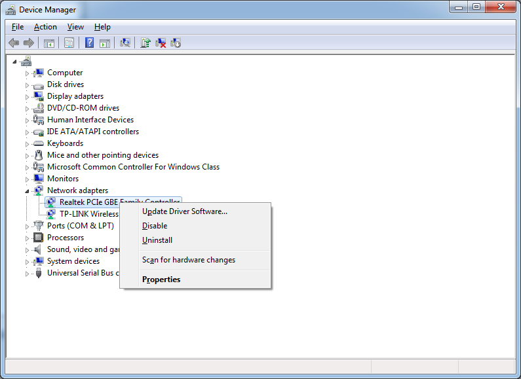Click the Forward arrow toolbar icon
Image resolution: width=521 pixels, height=379 pixels.
[29, 43]
